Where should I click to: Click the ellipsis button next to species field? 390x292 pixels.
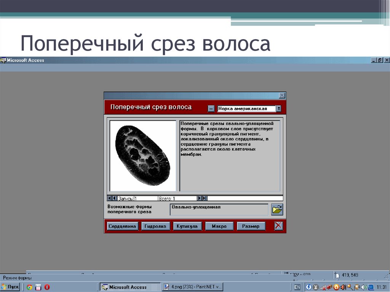pos(211,108)
